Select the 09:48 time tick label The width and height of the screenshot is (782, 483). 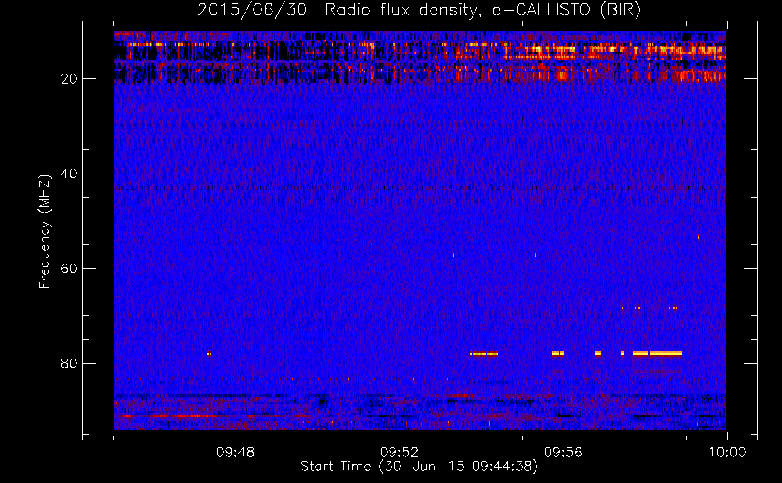click(x=235, y=453)
